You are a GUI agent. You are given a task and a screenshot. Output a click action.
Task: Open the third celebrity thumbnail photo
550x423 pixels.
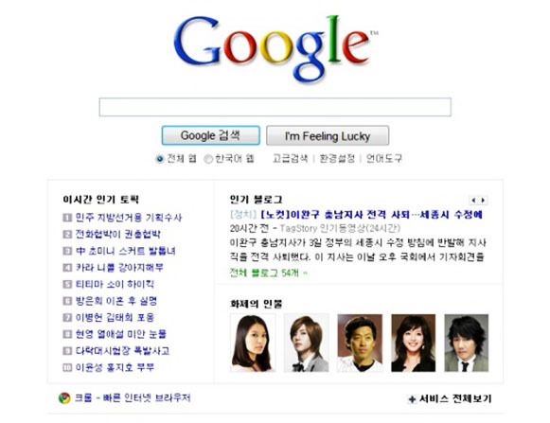(360, 343)
